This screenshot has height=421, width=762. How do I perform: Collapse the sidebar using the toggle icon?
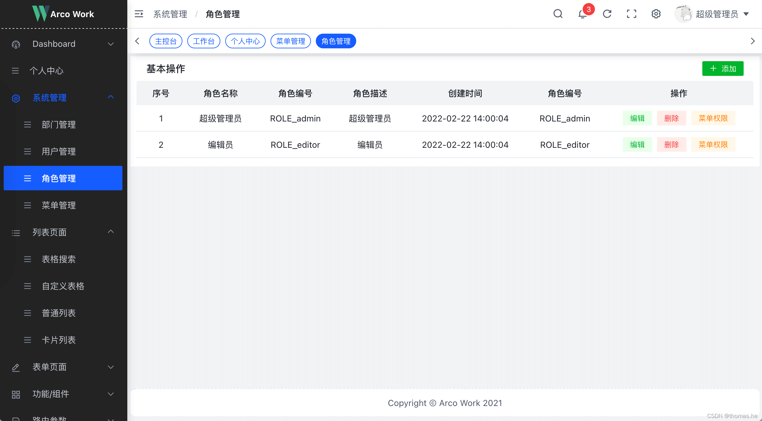point(139,14)
